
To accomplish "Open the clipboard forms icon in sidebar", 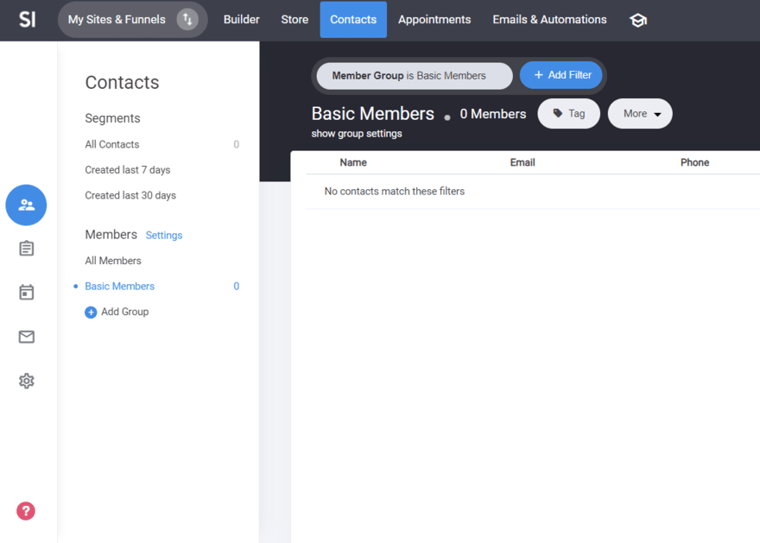I will [x=26, y=249].
